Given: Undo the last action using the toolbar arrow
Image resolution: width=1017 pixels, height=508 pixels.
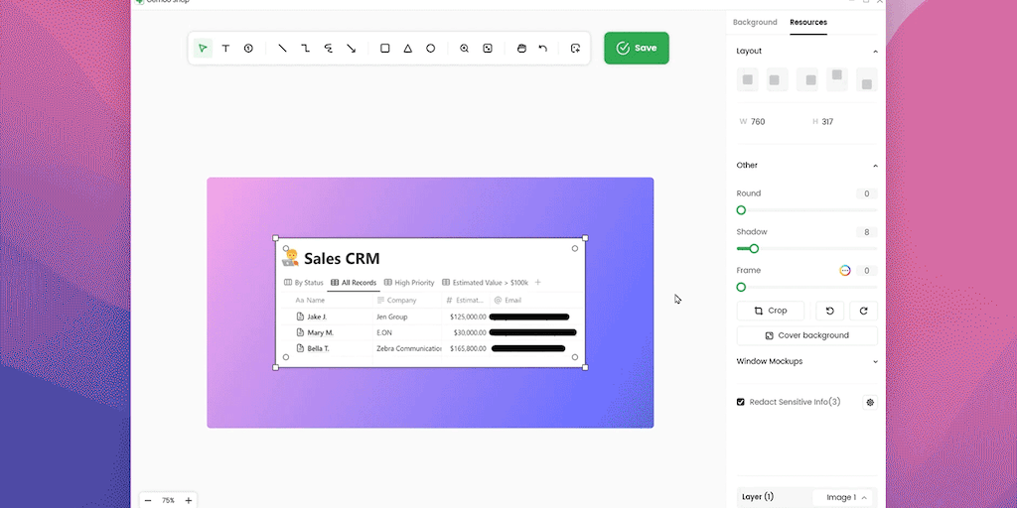Looking at the screenshot, I should [x=543, y=48].
